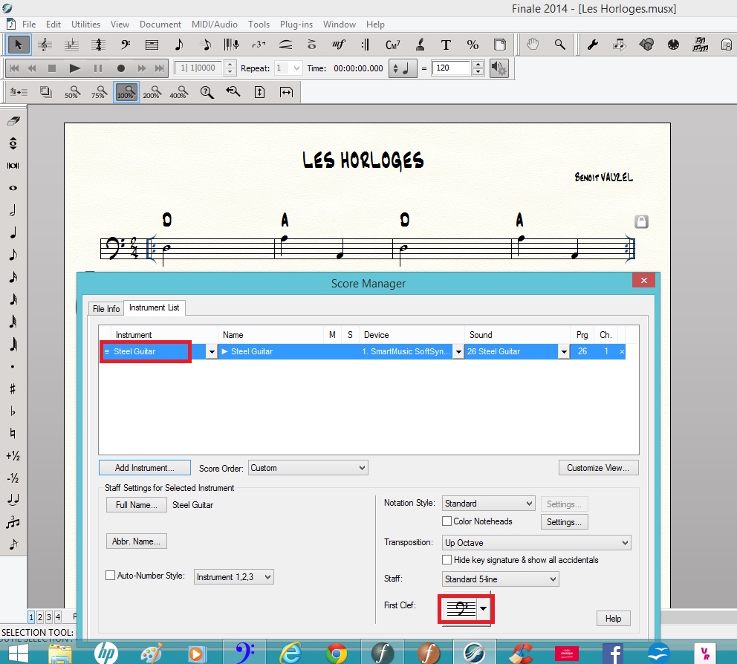Select the Repeat tool
The image size is (737, 664).
pos(365,45)
